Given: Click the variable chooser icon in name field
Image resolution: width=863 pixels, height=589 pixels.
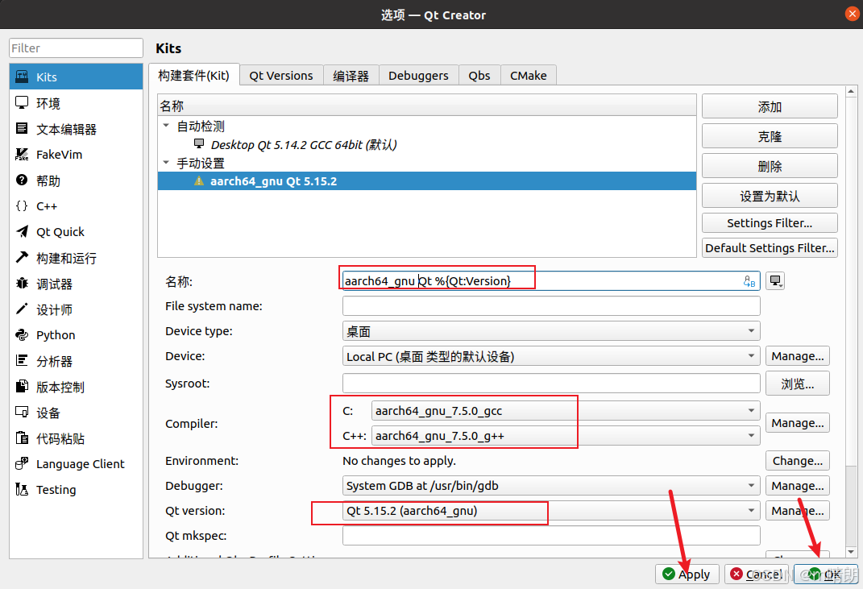Looking at the screenshot, I should coord(749,281).
